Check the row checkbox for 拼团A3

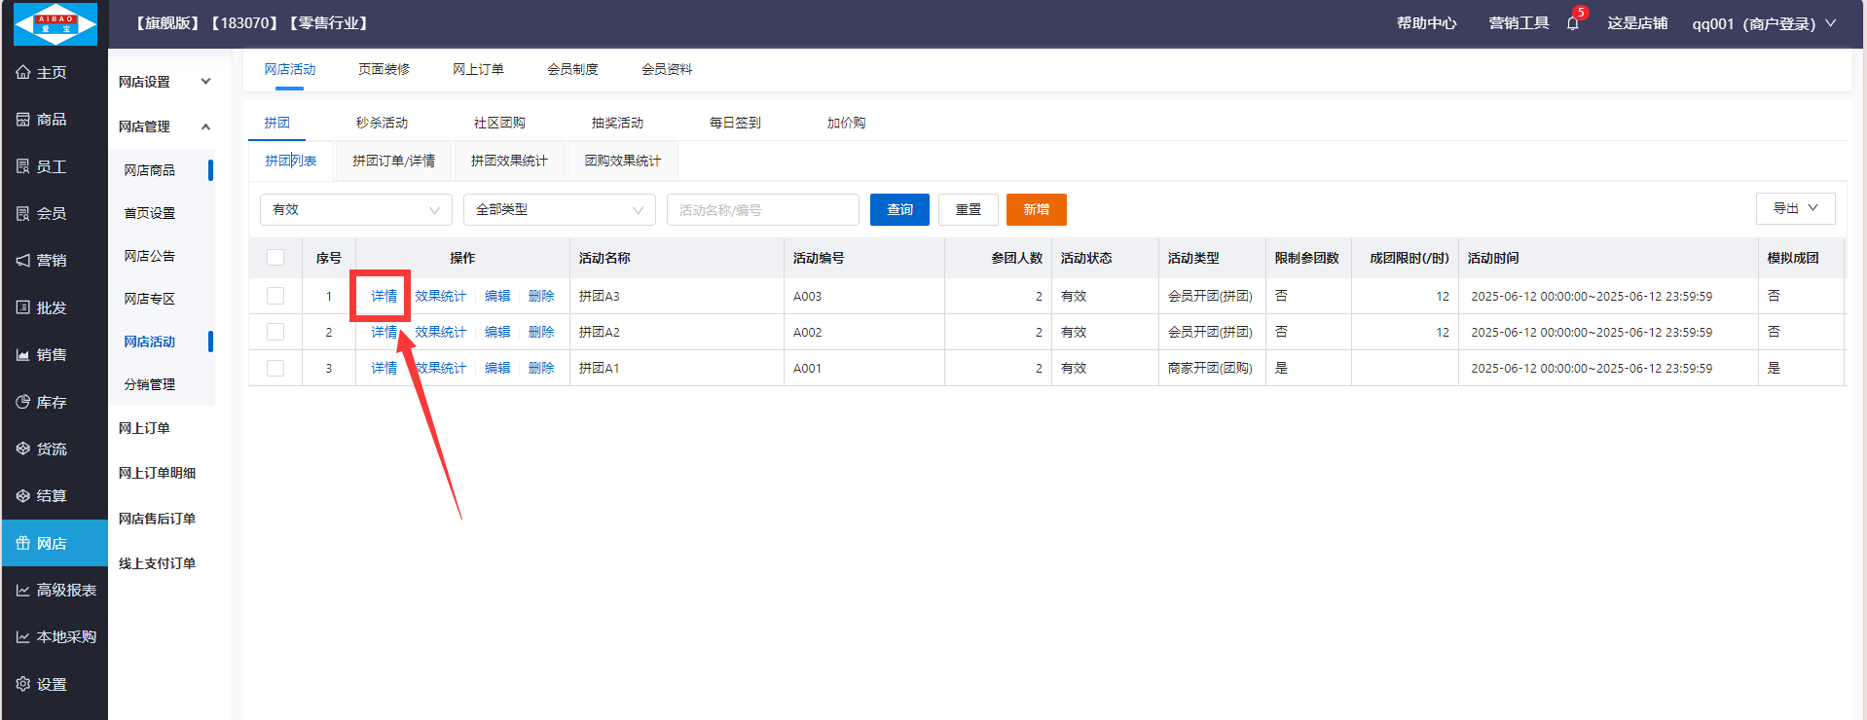(275, 296)
